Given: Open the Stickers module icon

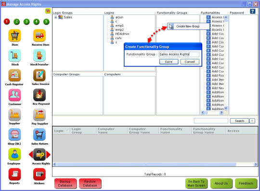Looking at the screenshot, I should point(39,174).
